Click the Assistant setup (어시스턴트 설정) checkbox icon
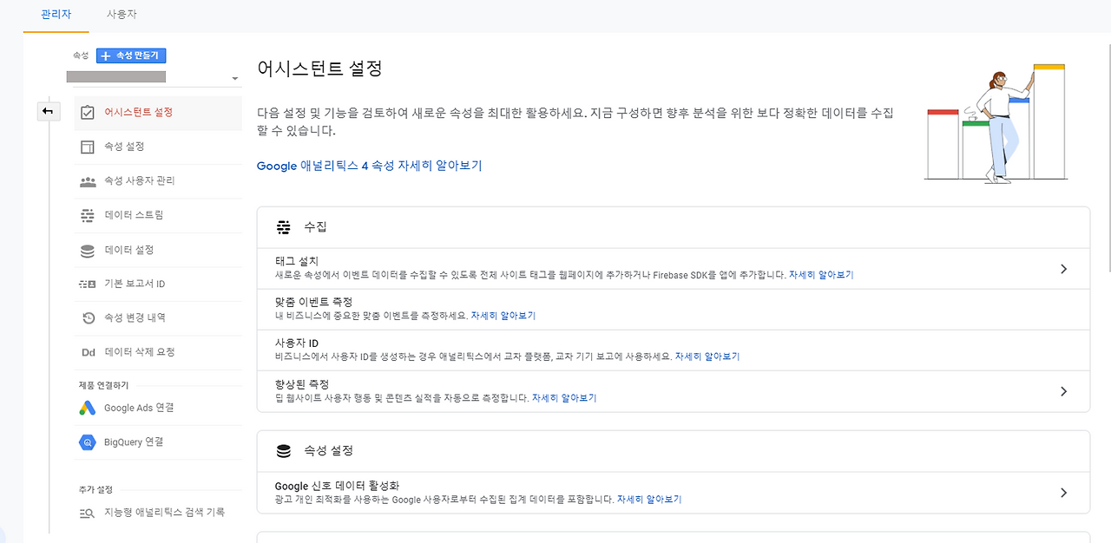The height and width of the screenshot is (543, 1111). click(87, 113)
